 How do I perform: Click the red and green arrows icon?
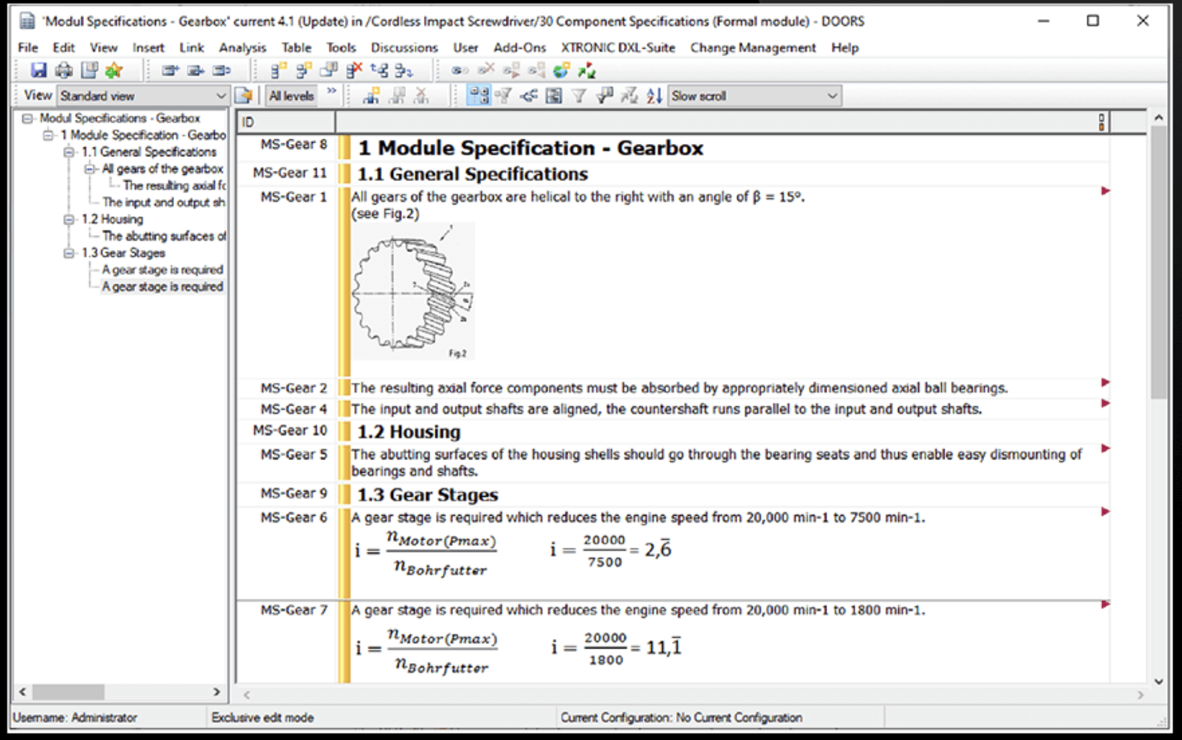[586, 71]
